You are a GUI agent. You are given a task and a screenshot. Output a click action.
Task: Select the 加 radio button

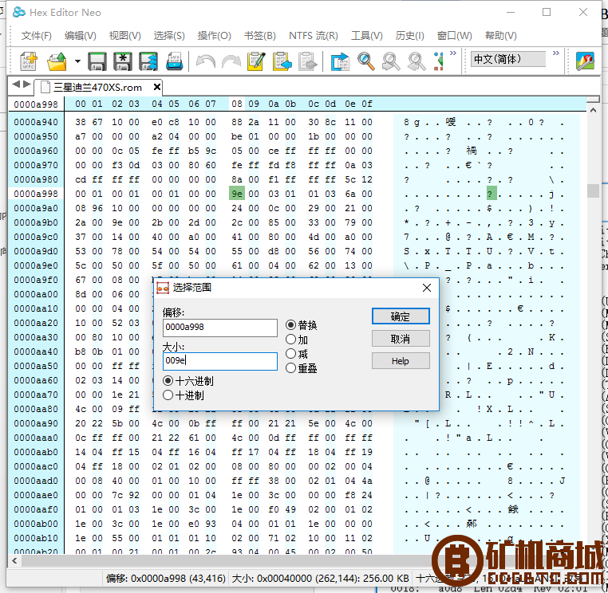(290, 340)
